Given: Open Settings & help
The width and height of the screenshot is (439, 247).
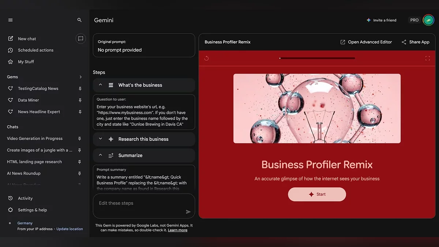Looking at the screenshot, I should (32, 210).
